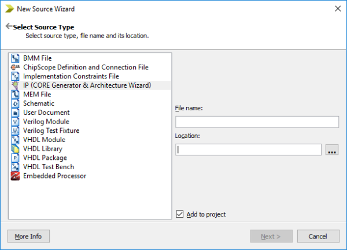Cancel the New Source Wizard
This screenshot has width=347, height=250.
(x=318, y=236)
